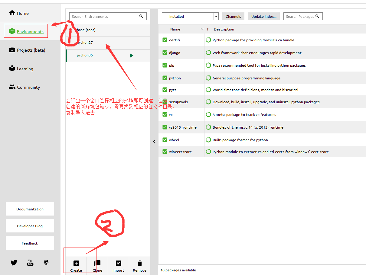This screenshot has width=366, height=275.
Task: Open the Developer Blog button
Action: 30,226
